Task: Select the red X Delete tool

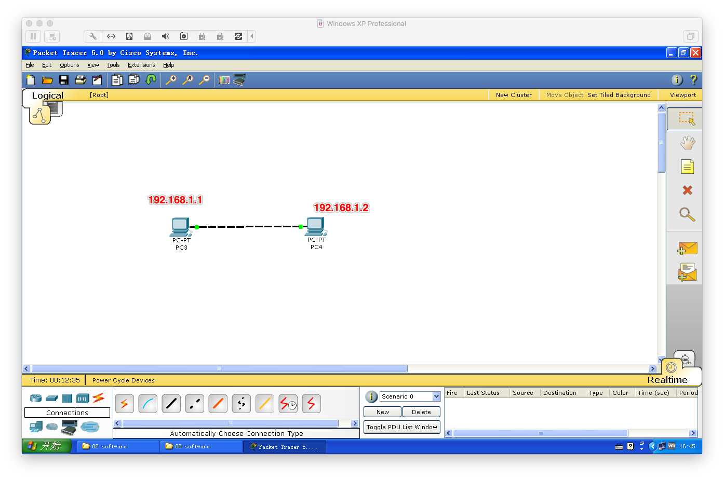Action: [x=687, y=190]
